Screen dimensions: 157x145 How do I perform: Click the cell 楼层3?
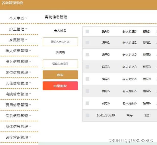click(x=147, y=67)
